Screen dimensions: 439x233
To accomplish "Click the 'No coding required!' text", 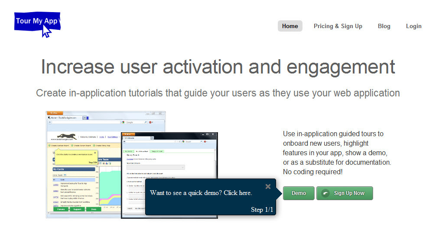I will coord(312,172).
